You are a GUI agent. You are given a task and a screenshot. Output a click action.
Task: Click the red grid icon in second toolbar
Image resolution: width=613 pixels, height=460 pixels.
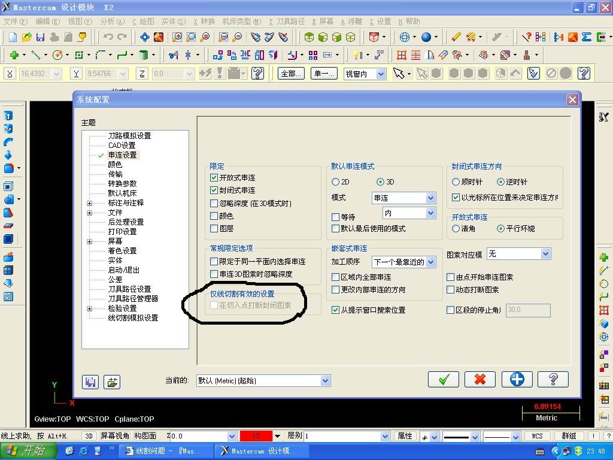pyautogui.click(x=401, y=55)
